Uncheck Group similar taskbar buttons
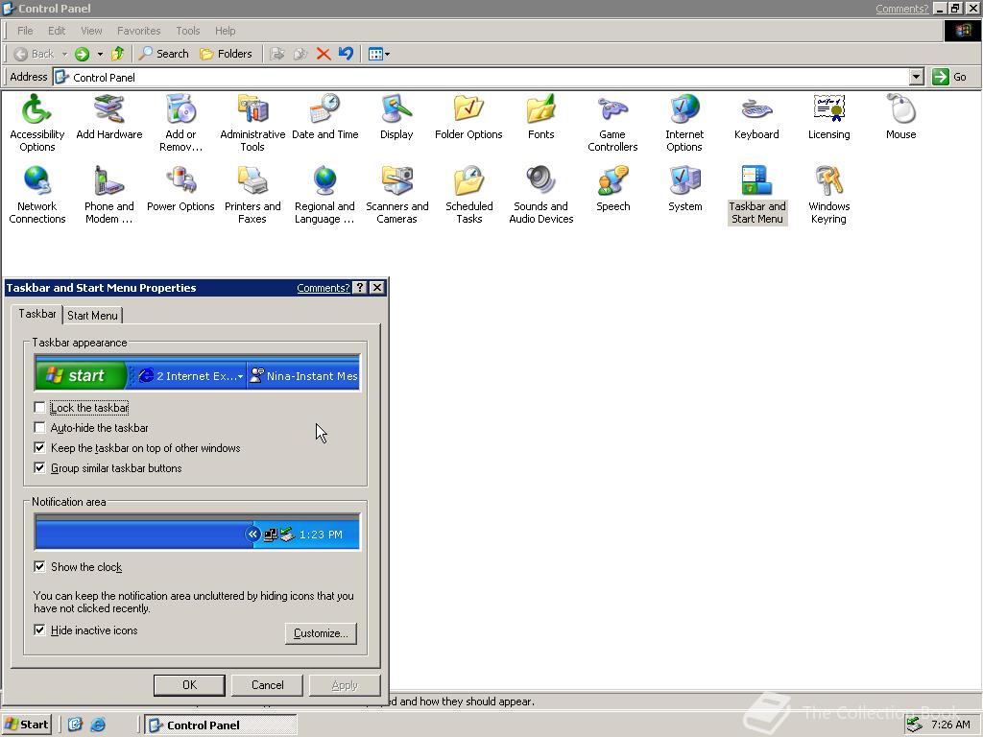983x737 pixels. (39, 467)
